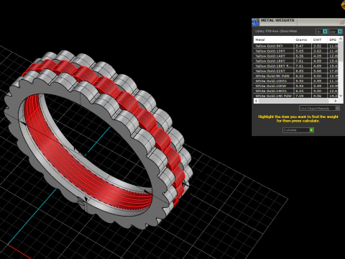
Task: Click the 7.09 grams value
Action: pos(300,96)
